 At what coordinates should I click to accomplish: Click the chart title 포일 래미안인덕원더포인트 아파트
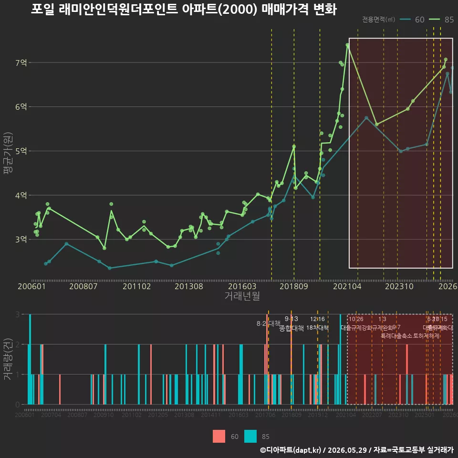[x=183, y=9]
